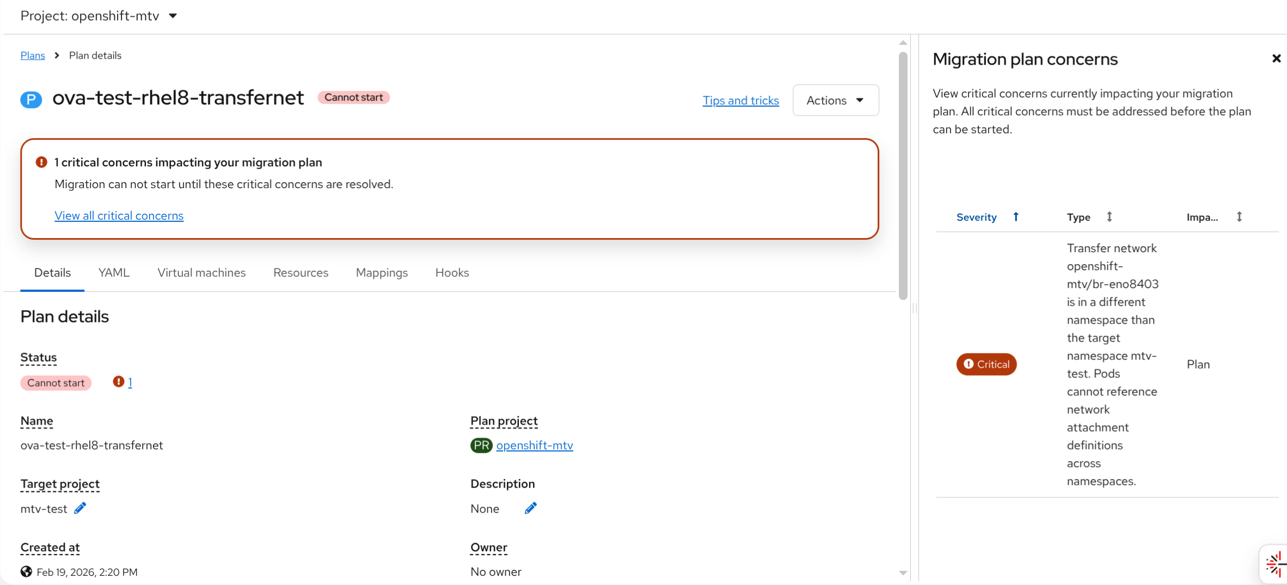Navigate to Plans breadcrumb link
Screen dimensions: 1287x585
point(33,55)
